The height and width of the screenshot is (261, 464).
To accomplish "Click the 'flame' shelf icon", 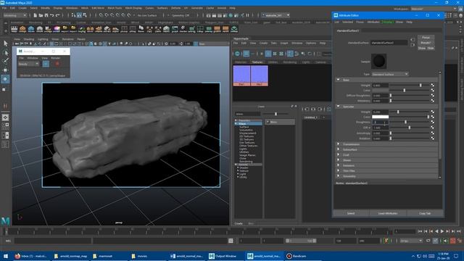I will [x=141, y=29].
